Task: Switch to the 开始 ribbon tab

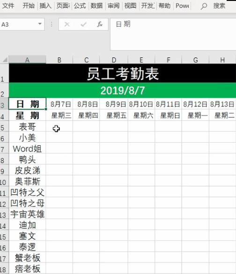Action: (29, 6)
